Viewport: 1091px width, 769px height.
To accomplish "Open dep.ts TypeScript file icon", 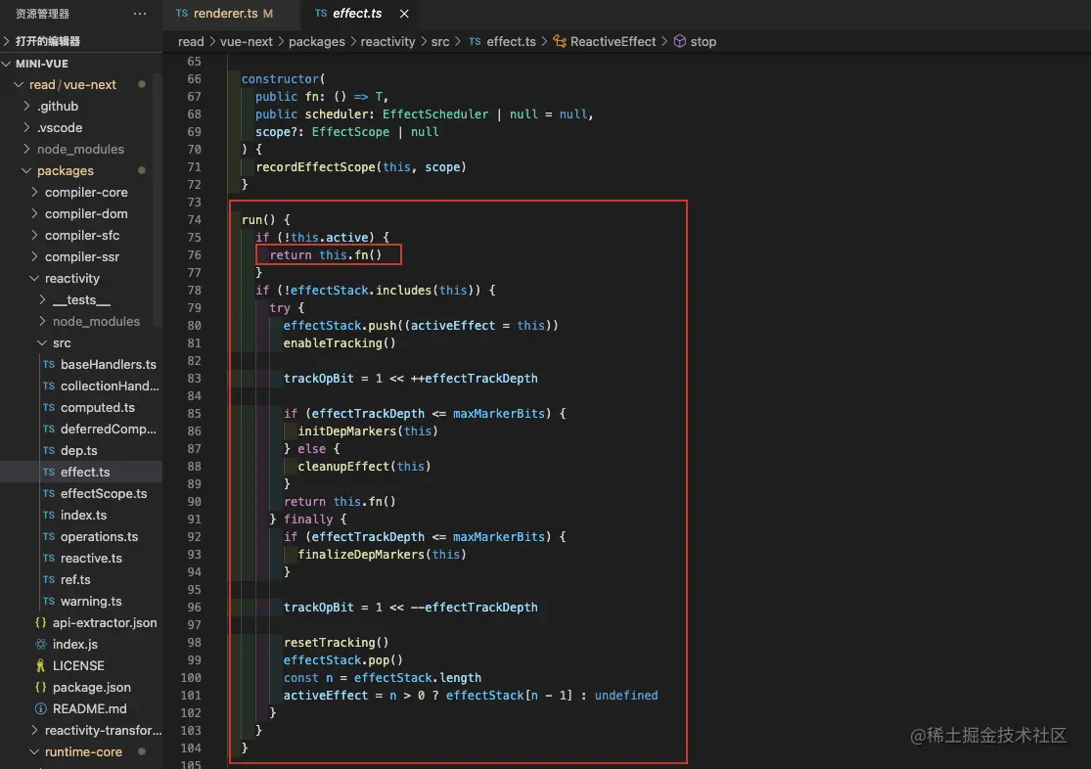I will point(49,450).
